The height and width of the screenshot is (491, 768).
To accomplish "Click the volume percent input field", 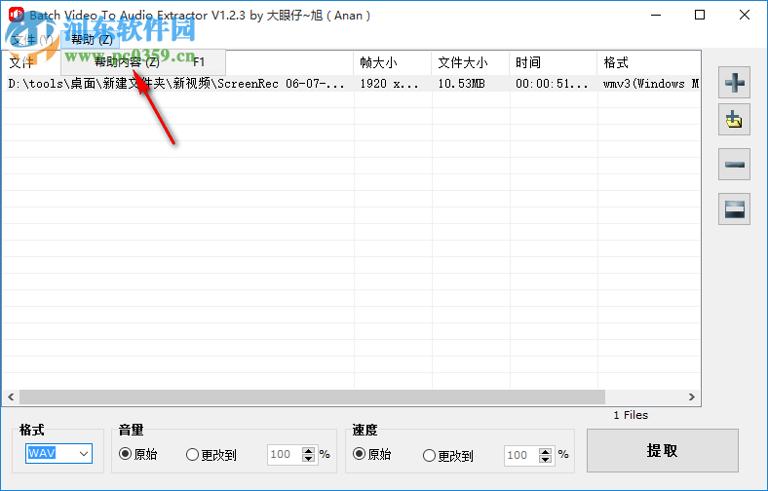I will coord(285,455).
